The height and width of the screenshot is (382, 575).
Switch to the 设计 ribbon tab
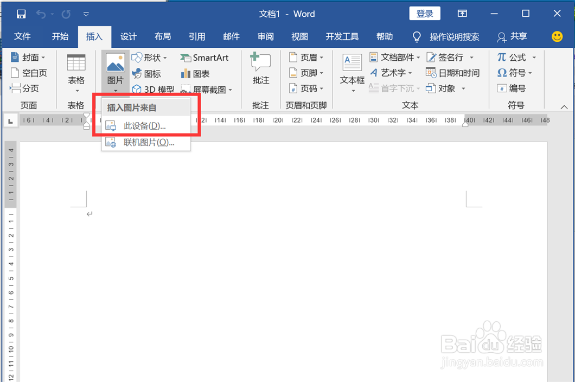pos(129,36)
